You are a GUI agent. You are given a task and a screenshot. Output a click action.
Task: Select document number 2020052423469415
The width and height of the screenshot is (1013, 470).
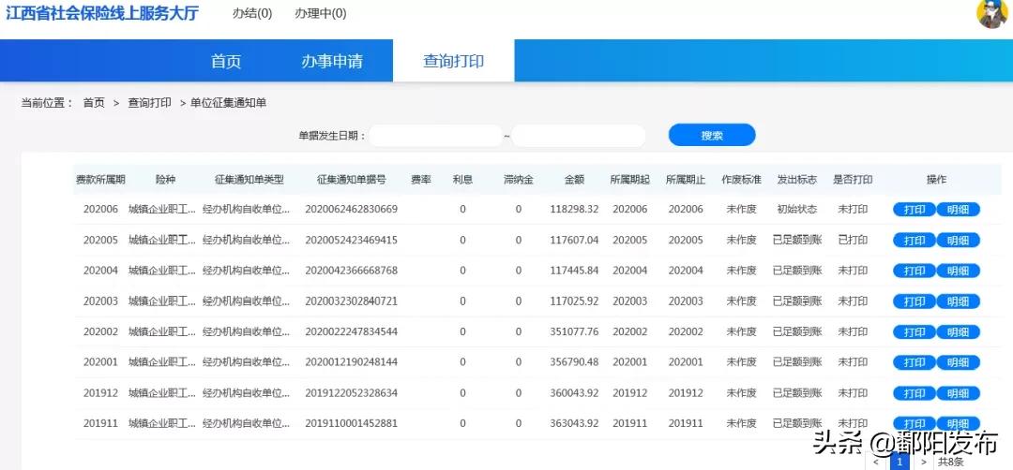351,241
